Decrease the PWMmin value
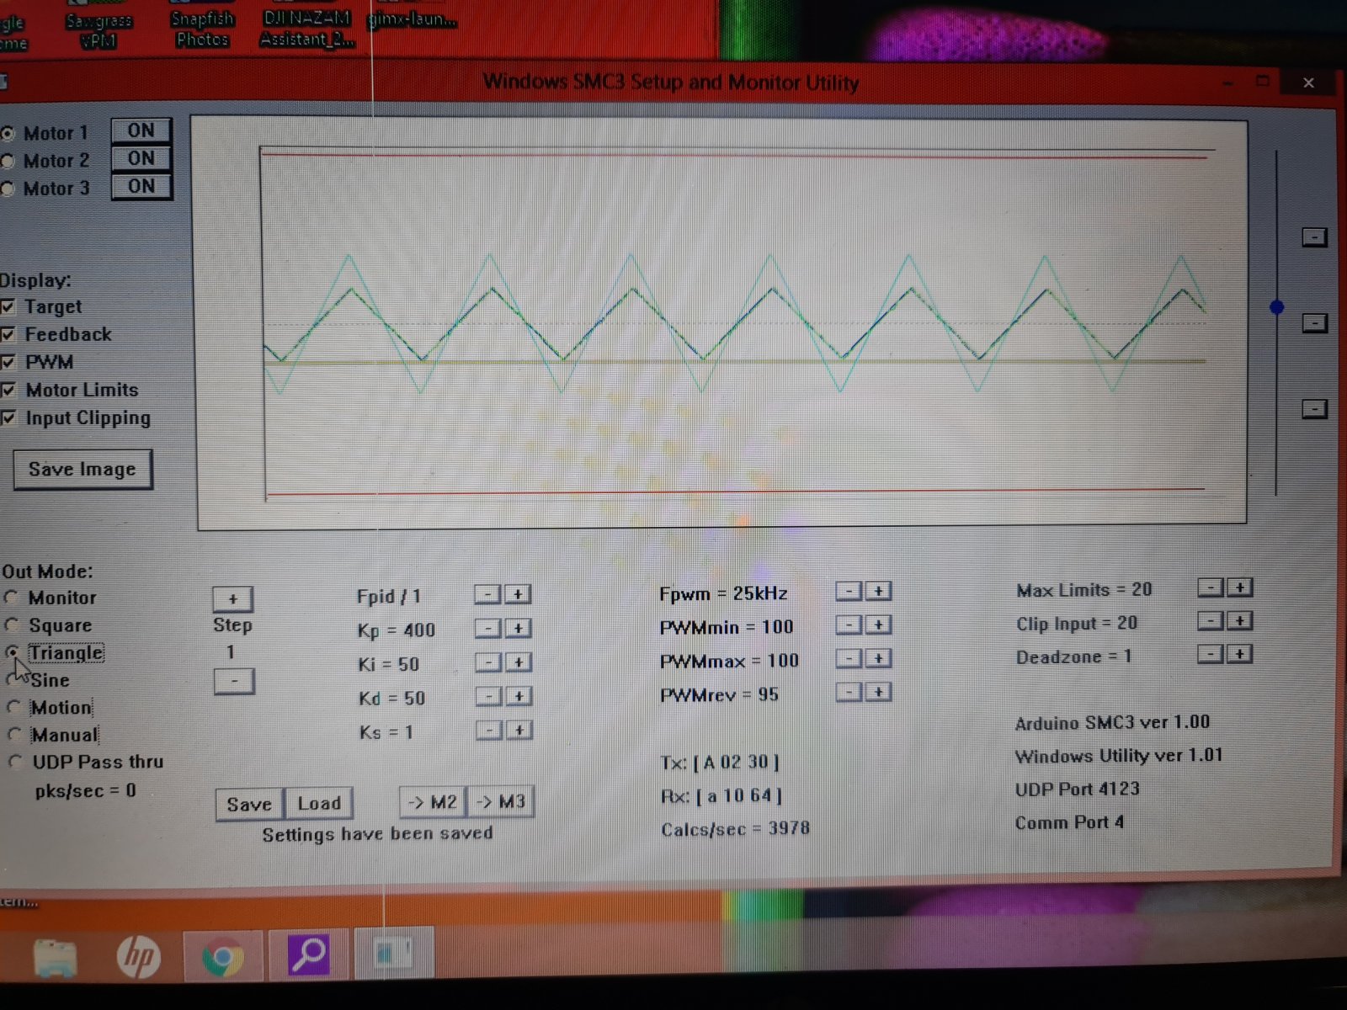The image size is (1347, 1010). (x=849, y=625)
